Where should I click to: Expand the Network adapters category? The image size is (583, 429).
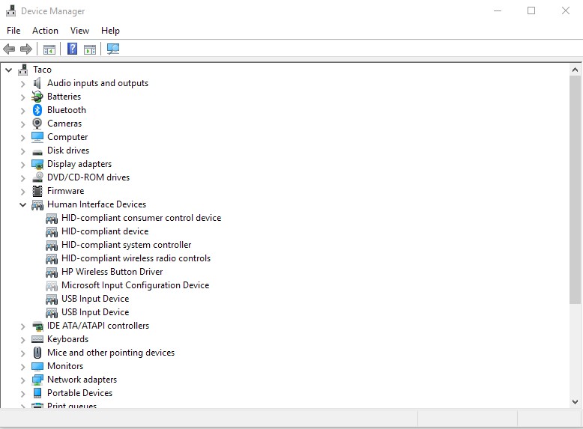click(x=23, y=380)
